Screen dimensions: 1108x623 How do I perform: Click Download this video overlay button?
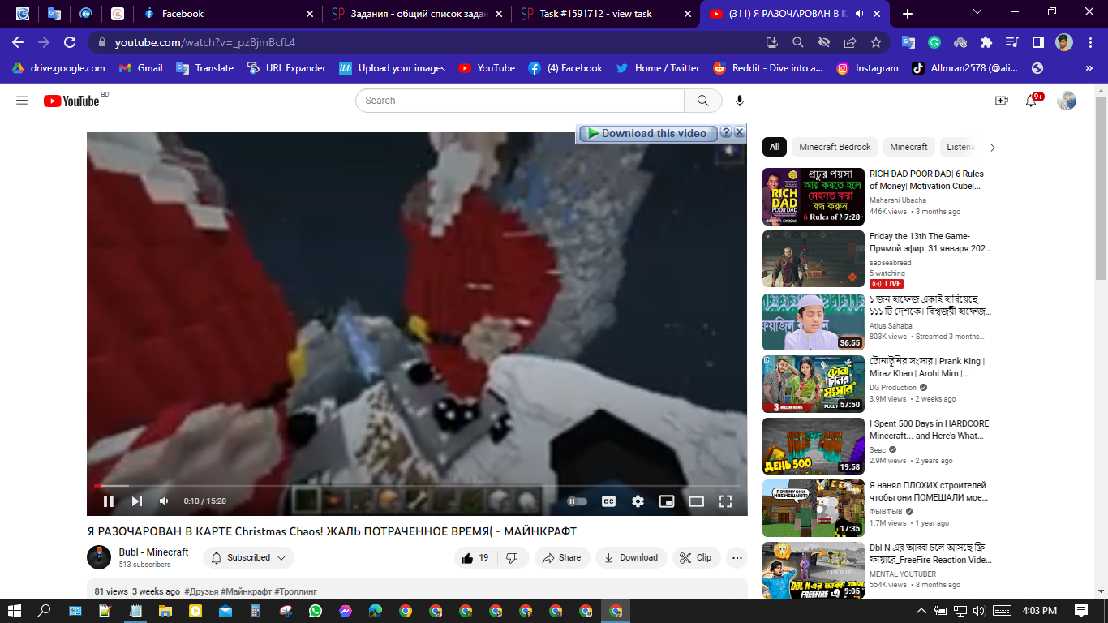click(x=647, y=133)
